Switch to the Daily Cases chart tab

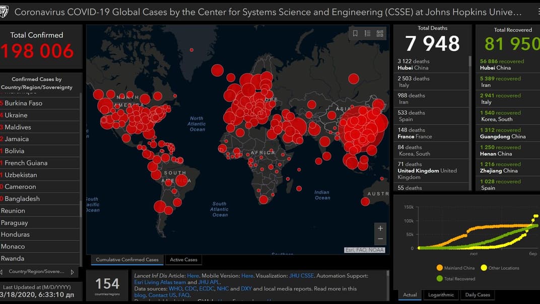pyautogui.click(x=477, y=295)
